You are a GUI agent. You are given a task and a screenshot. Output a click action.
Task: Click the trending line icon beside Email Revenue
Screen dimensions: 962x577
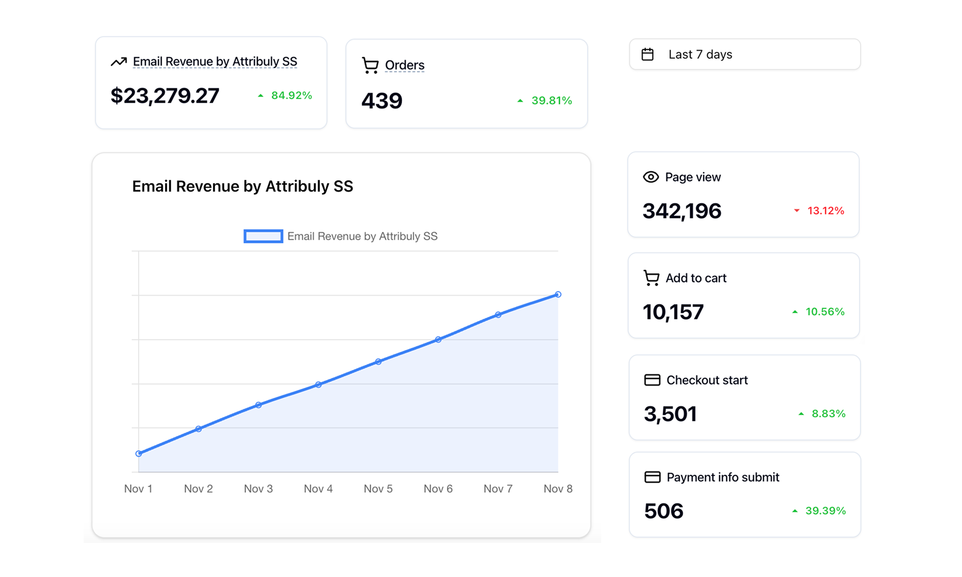119,61
